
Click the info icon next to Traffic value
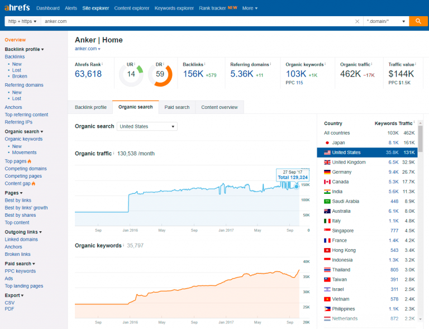point(416,64)
